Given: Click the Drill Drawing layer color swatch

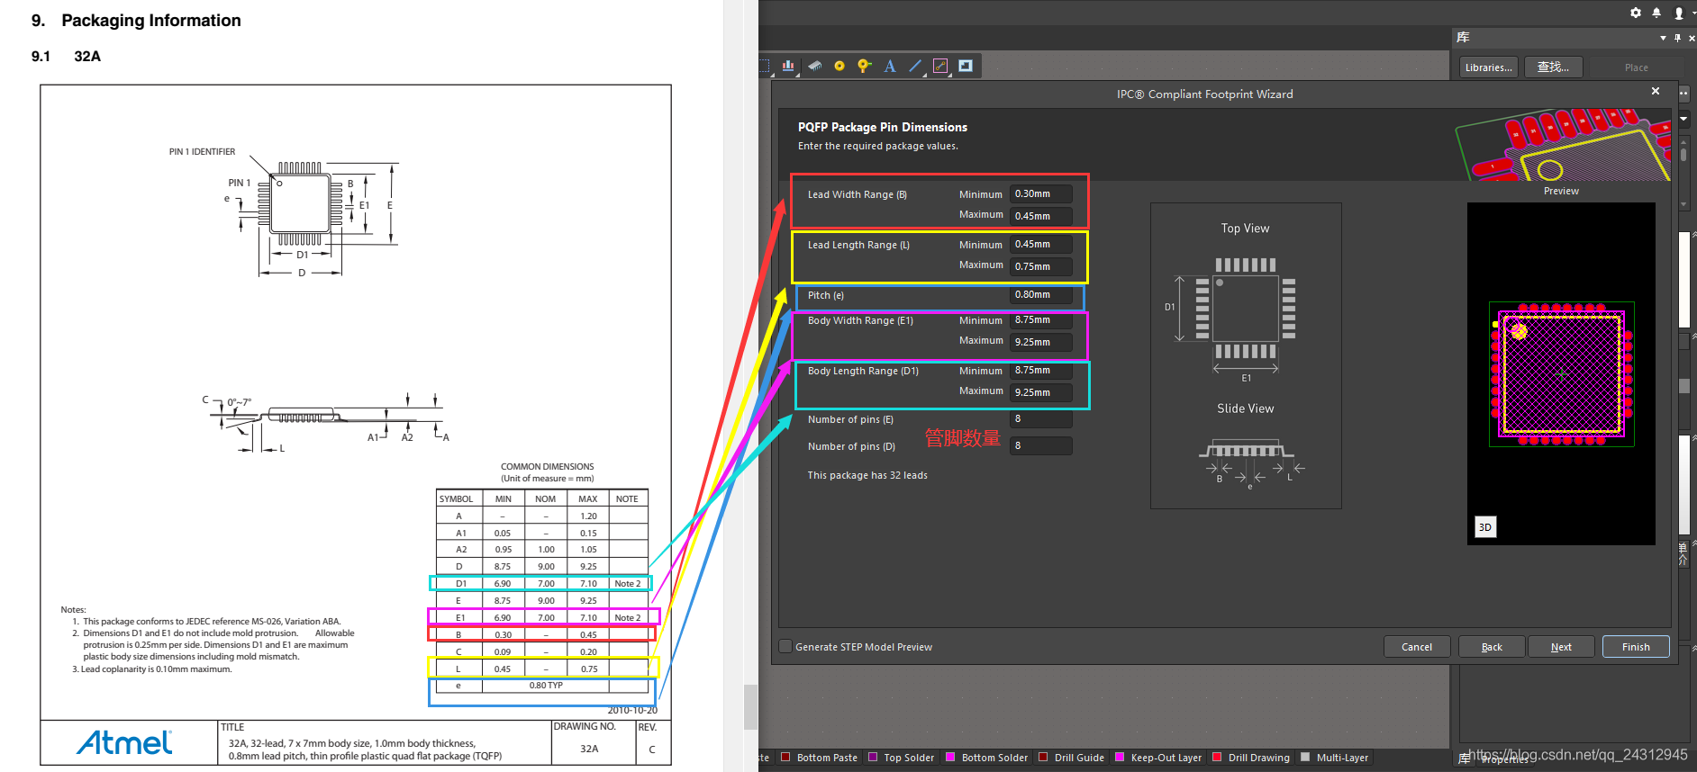Looking at the screenshot, I should coord(1217,758).
